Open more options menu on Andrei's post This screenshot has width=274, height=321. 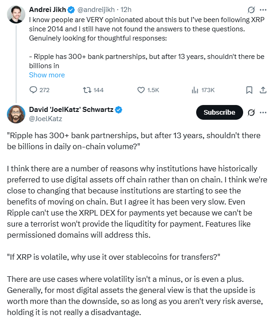click(x=263, y=10)
